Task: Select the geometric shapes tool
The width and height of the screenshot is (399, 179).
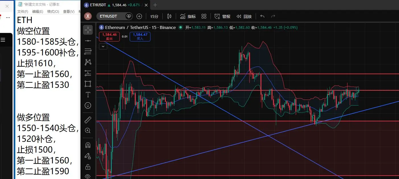Action: pyautogui.click(x=88, y=84)
